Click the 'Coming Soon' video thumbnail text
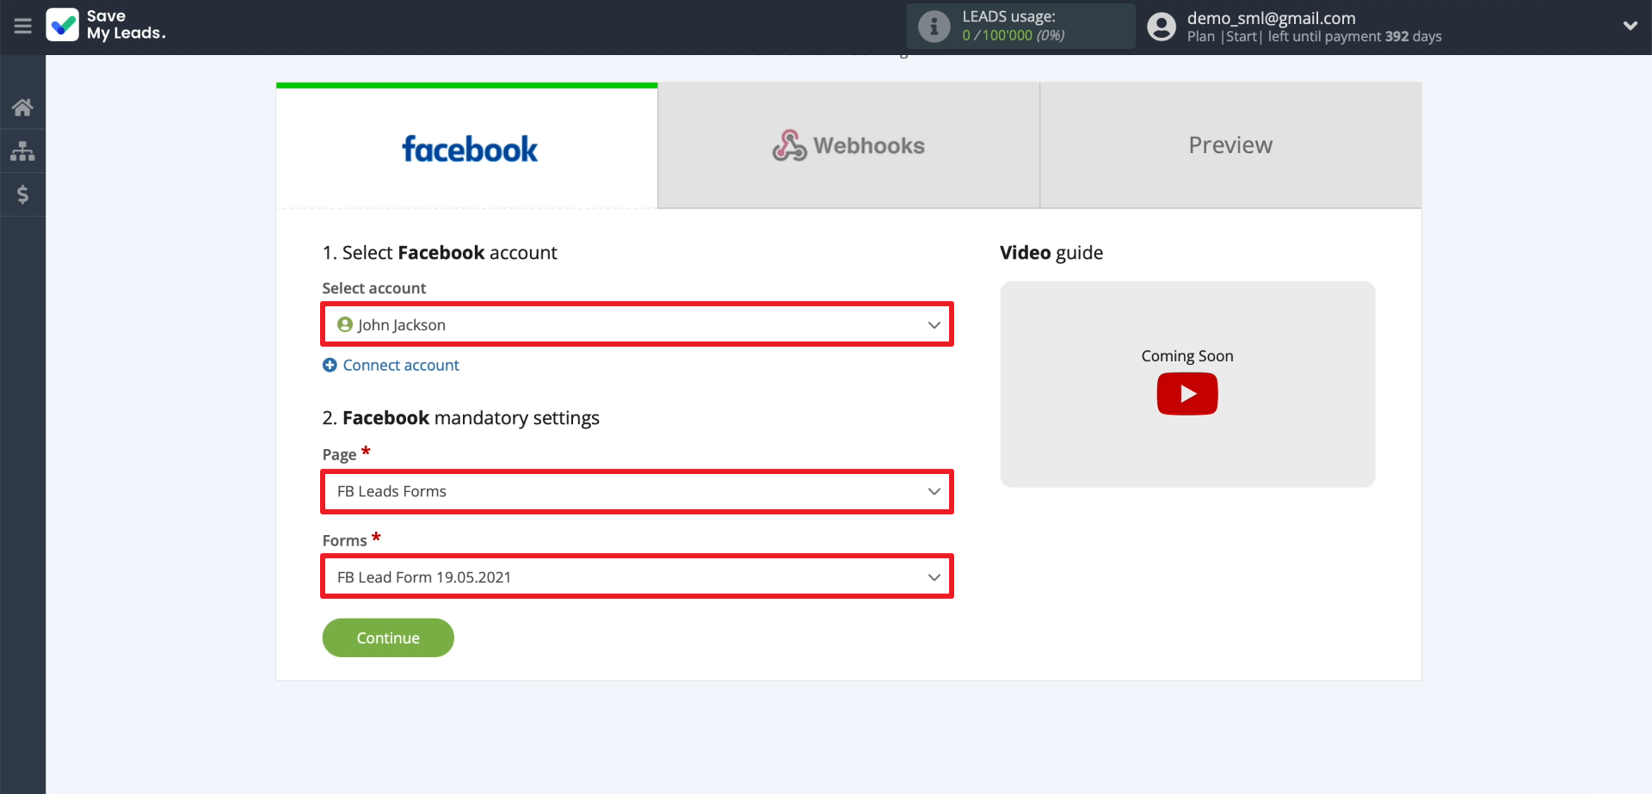This screenshot has width=1652, height=794. pos(1187,356)
